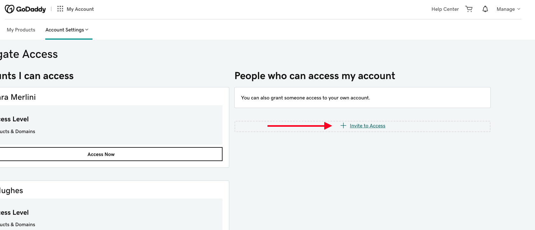535x230 pixels.
Task: Click the Access Level section under Merlini
Action: 111,125
